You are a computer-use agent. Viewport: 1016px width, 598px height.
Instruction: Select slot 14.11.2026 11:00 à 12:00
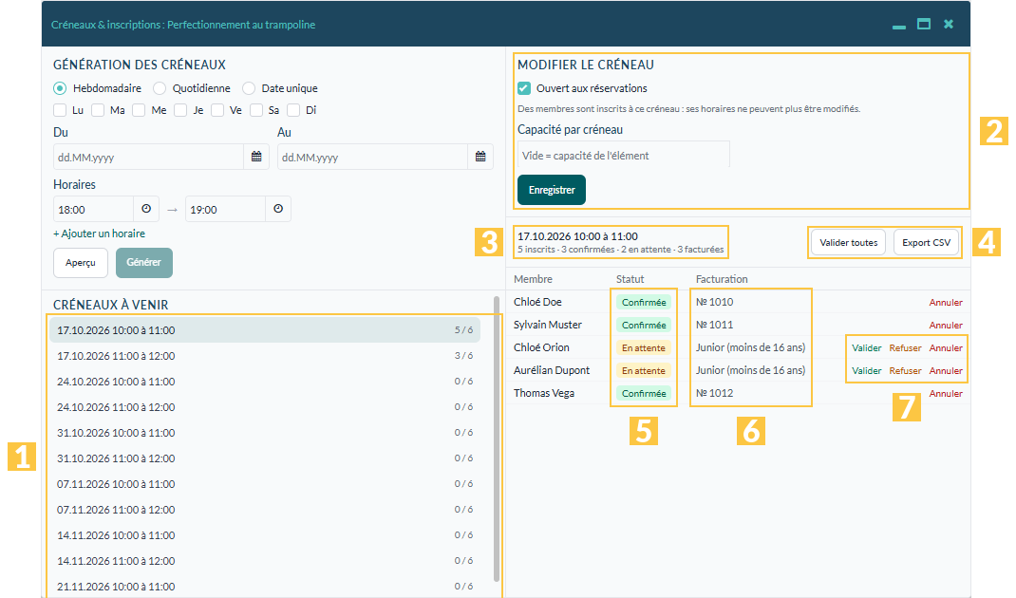tap(265, 560)
